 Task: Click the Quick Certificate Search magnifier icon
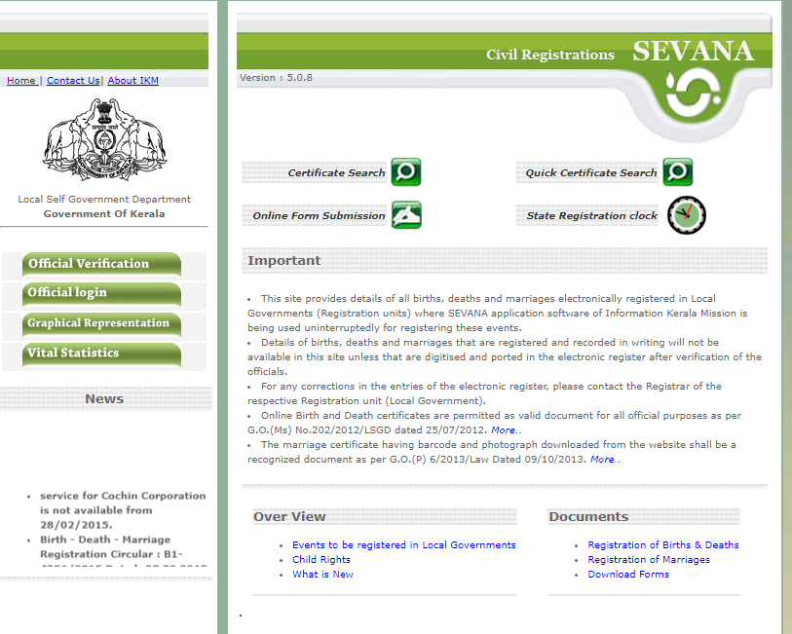click(x=677, y=172)
